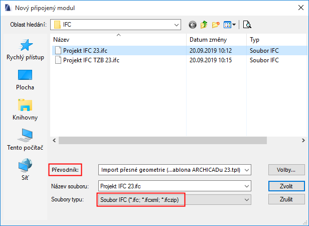Image resolution: width=309 pixels, height=226 pixels.
Task: Open the View menu icon
Action: coord(230,24)
